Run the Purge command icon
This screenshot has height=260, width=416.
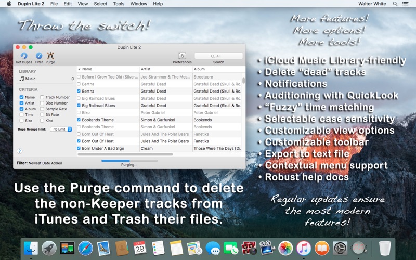tap(50, 56)
